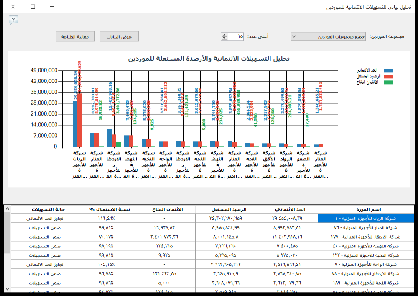Increase the top count spinner value

coord(224,34)
